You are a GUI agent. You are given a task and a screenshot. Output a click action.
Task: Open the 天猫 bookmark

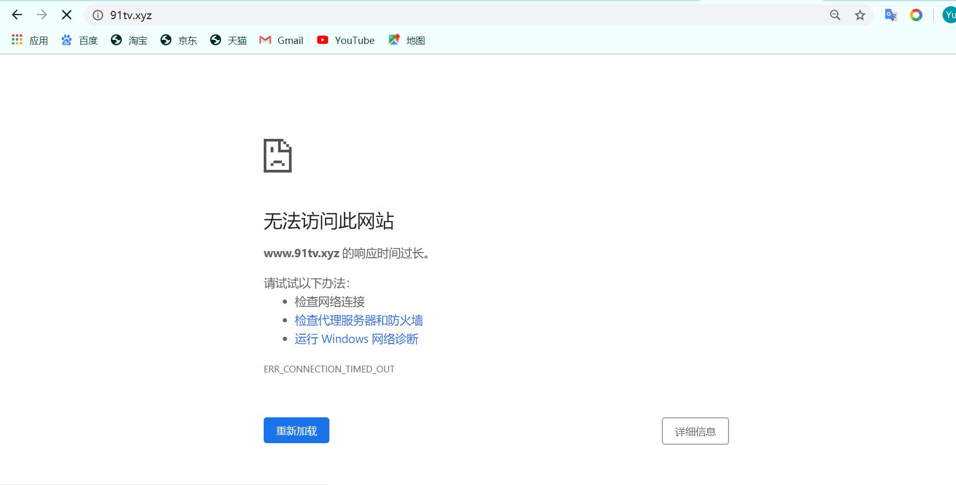(x=228, y=40)
